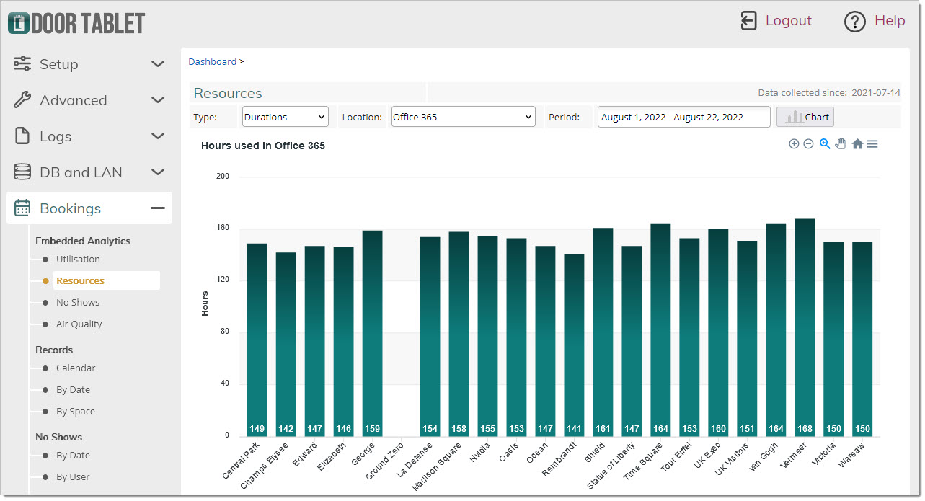Open the Location dropdown showing Office 365
925x501 pixels.
click(464, 117)
